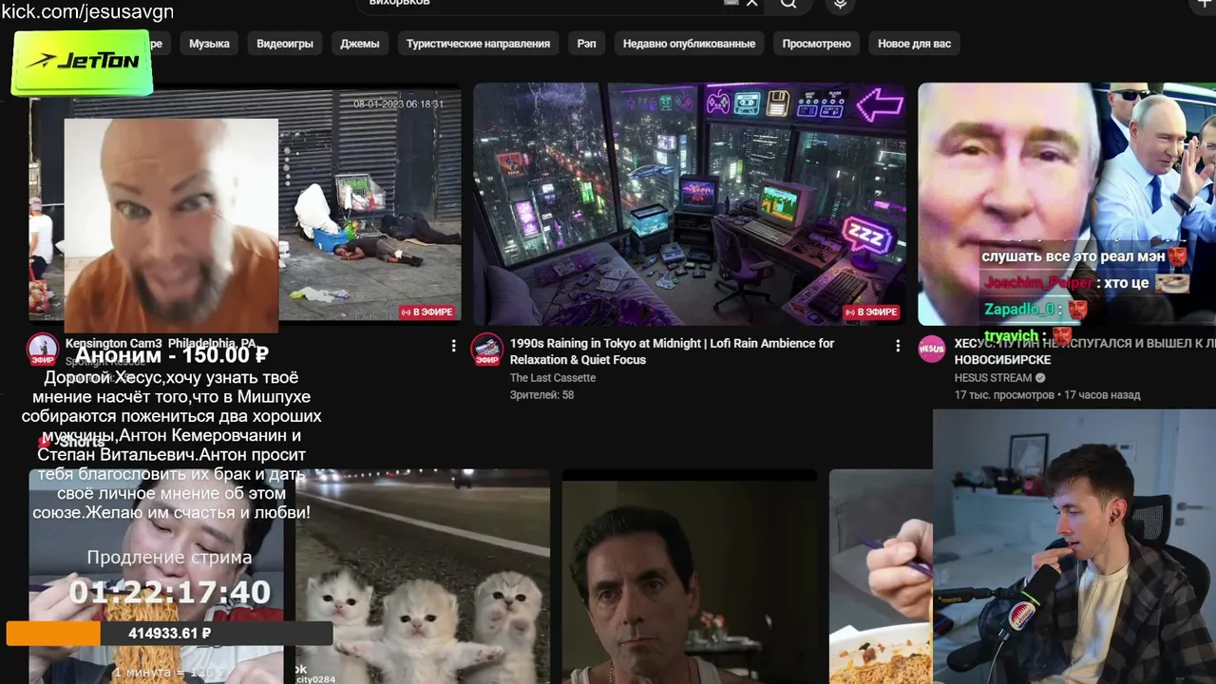Select the Рэп filter chip
Viewport: 1216px width, 684px height.
[586, 44]
